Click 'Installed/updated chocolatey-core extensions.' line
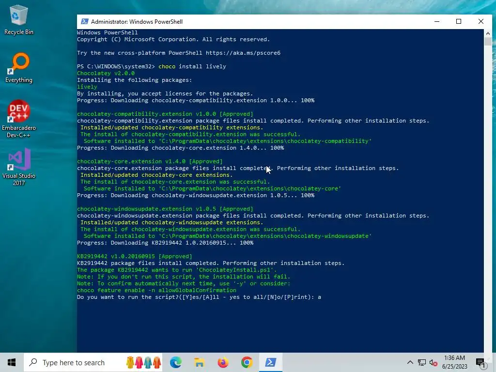The height and width of the screenshot is (372, 496). (156, 175)
